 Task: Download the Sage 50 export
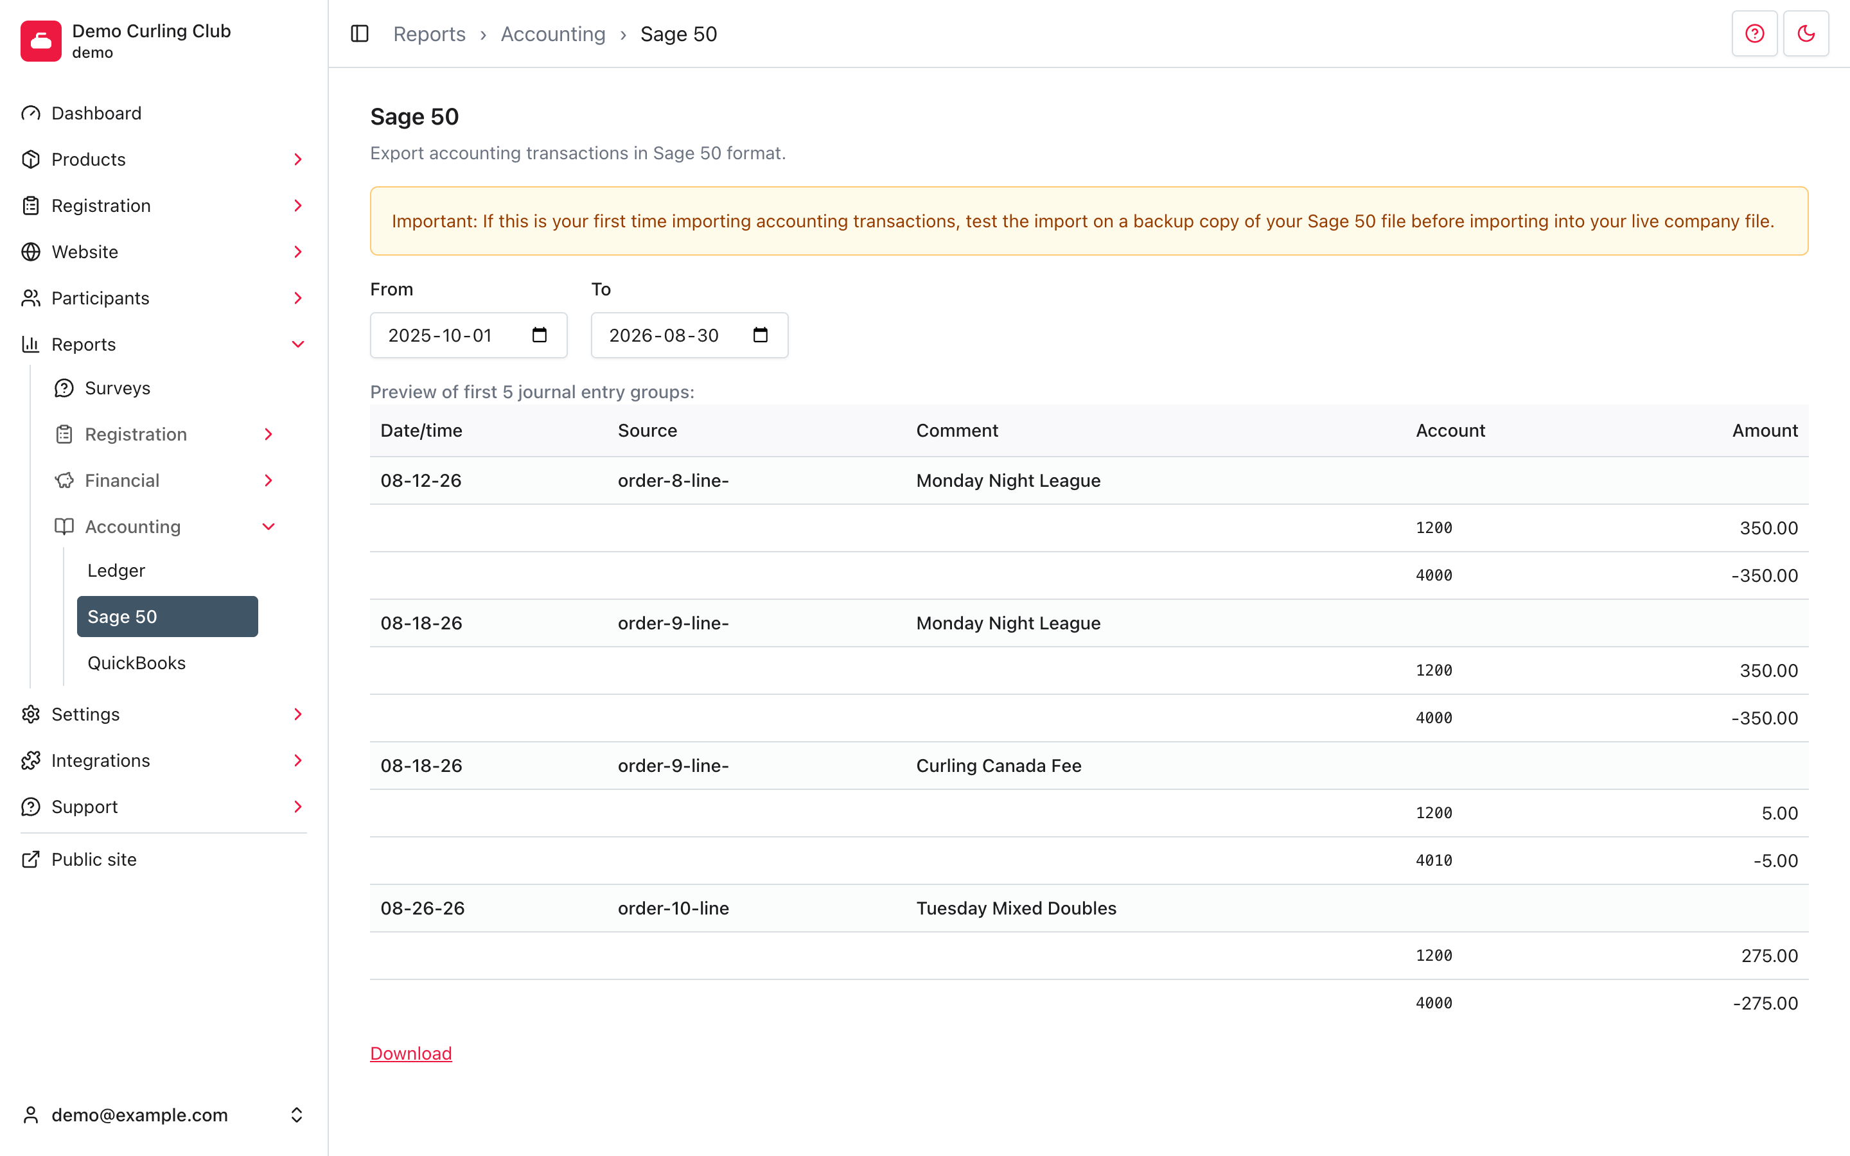pos(410,1053)
